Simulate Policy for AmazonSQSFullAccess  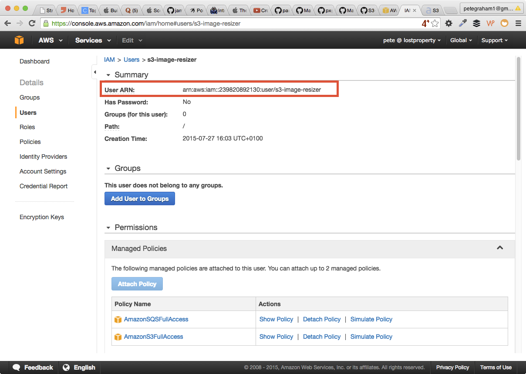[371, 319]
